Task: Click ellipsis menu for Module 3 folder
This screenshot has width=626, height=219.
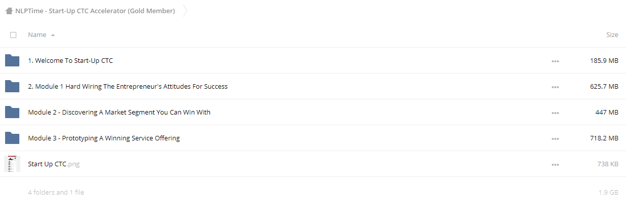Action: coord(555,138)
